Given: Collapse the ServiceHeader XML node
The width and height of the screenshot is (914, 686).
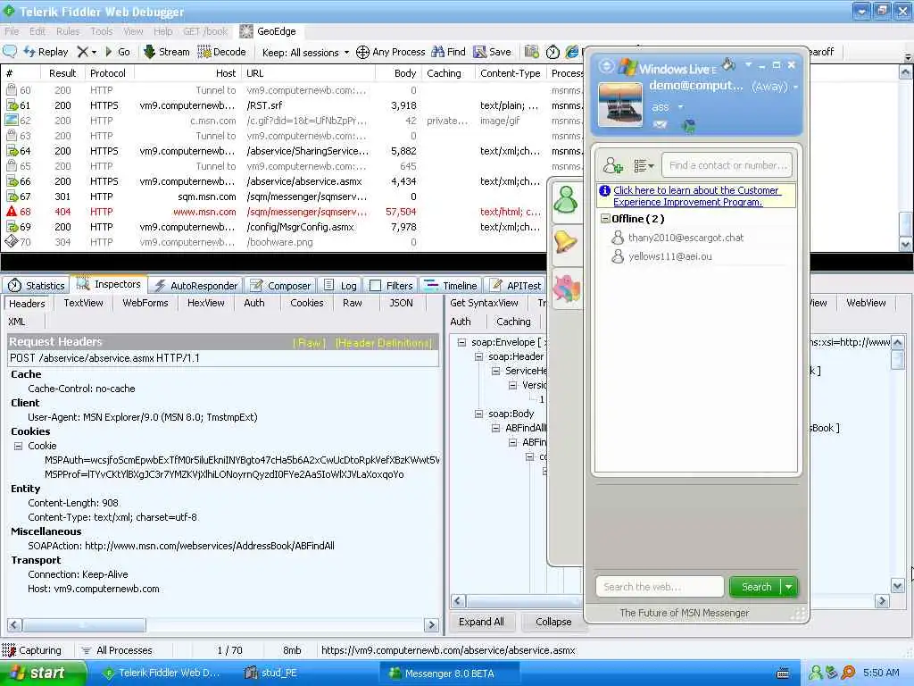Looking at the screenshot, I should coord(495,371).
